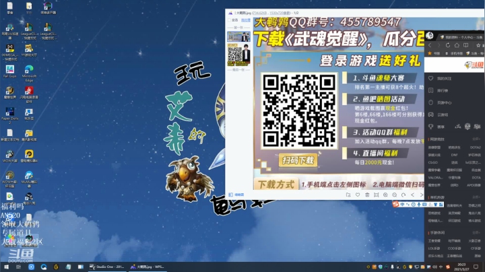Zoom out using the magnifier minus icon
The image size is (485, 272).
point(394,195)
